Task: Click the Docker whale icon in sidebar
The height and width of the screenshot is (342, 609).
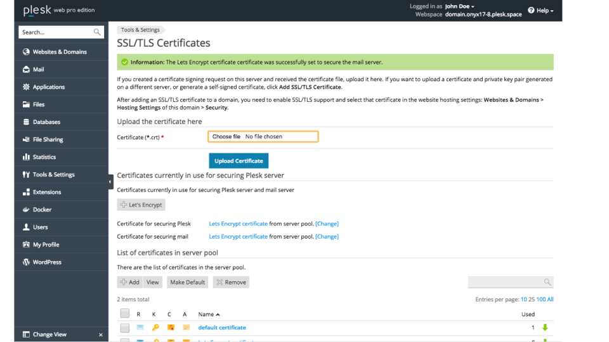Action: [26, 210]
